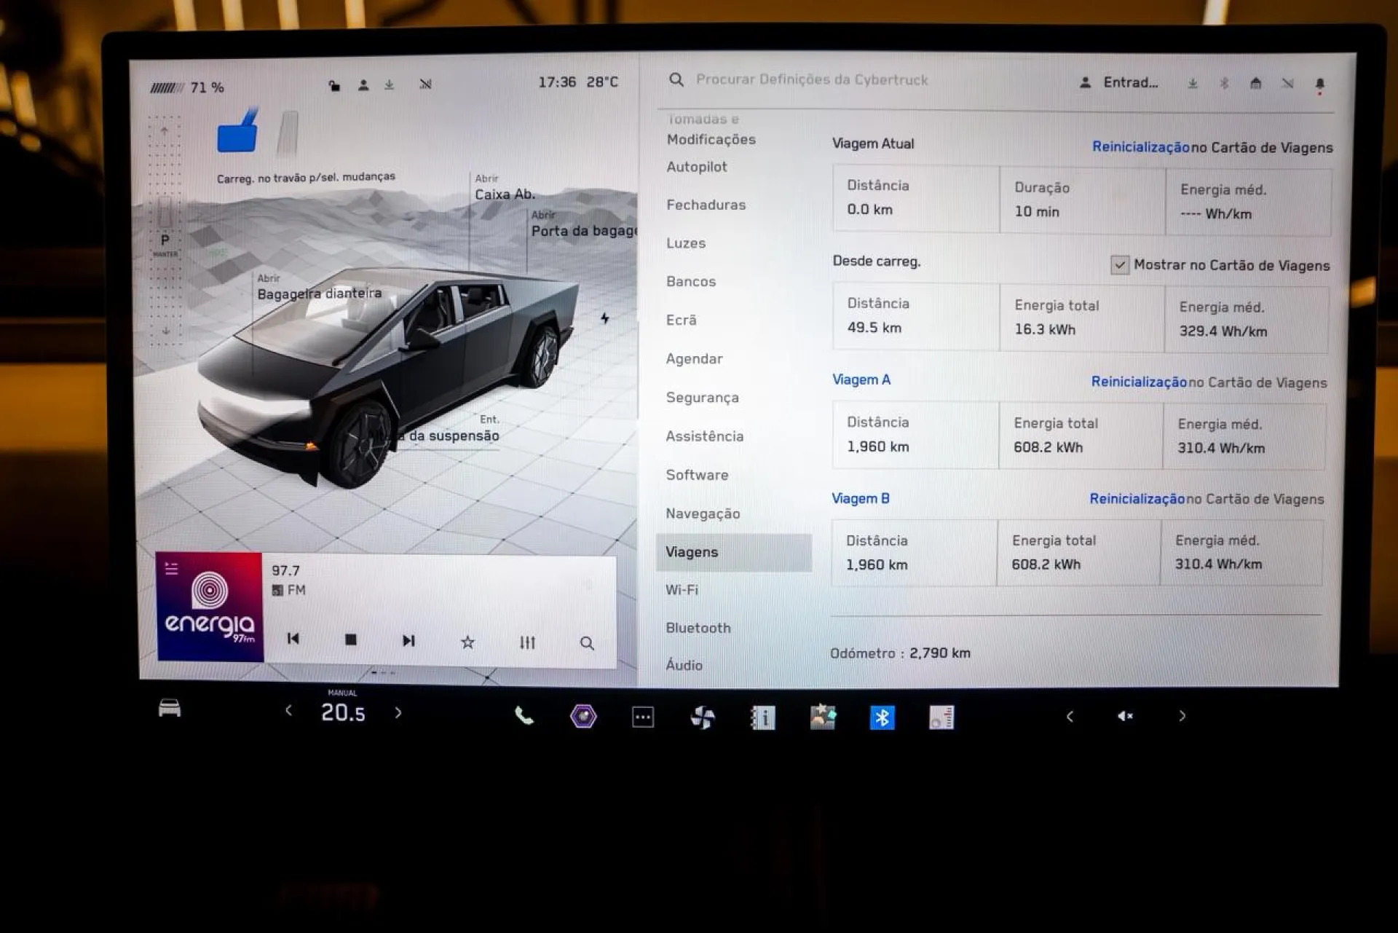The width and height of the screenshot is (1398, 933).
Task: Decrease the cabin temperature with the left arrow
Action: (x=289, y=711)
